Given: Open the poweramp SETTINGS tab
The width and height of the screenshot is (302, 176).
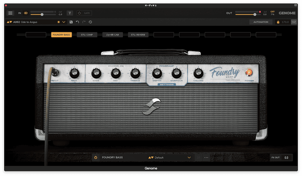Looking at the screenshot, I should [167, 84].
